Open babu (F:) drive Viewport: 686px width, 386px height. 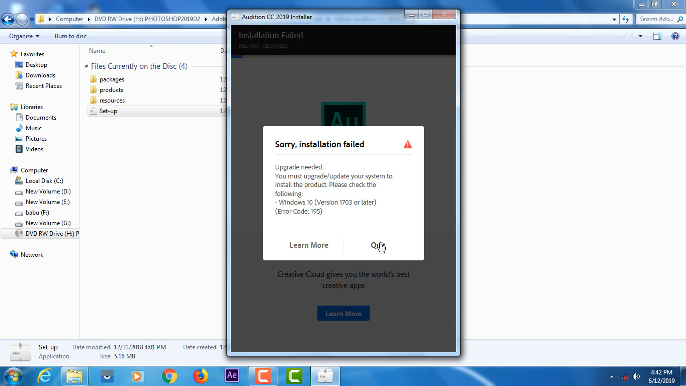click(x=37, y=213)
